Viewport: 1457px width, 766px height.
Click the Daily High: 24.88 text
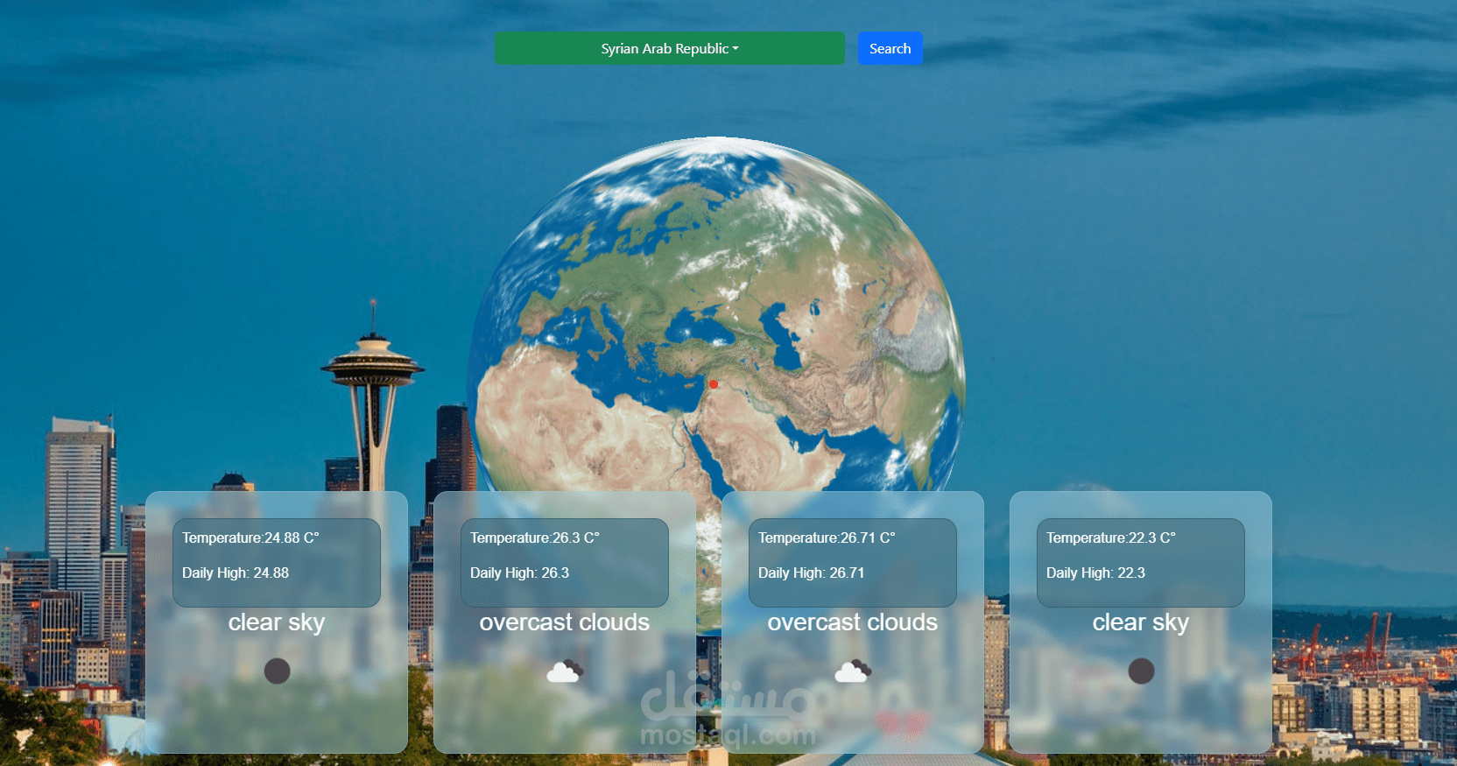point(236,573)
